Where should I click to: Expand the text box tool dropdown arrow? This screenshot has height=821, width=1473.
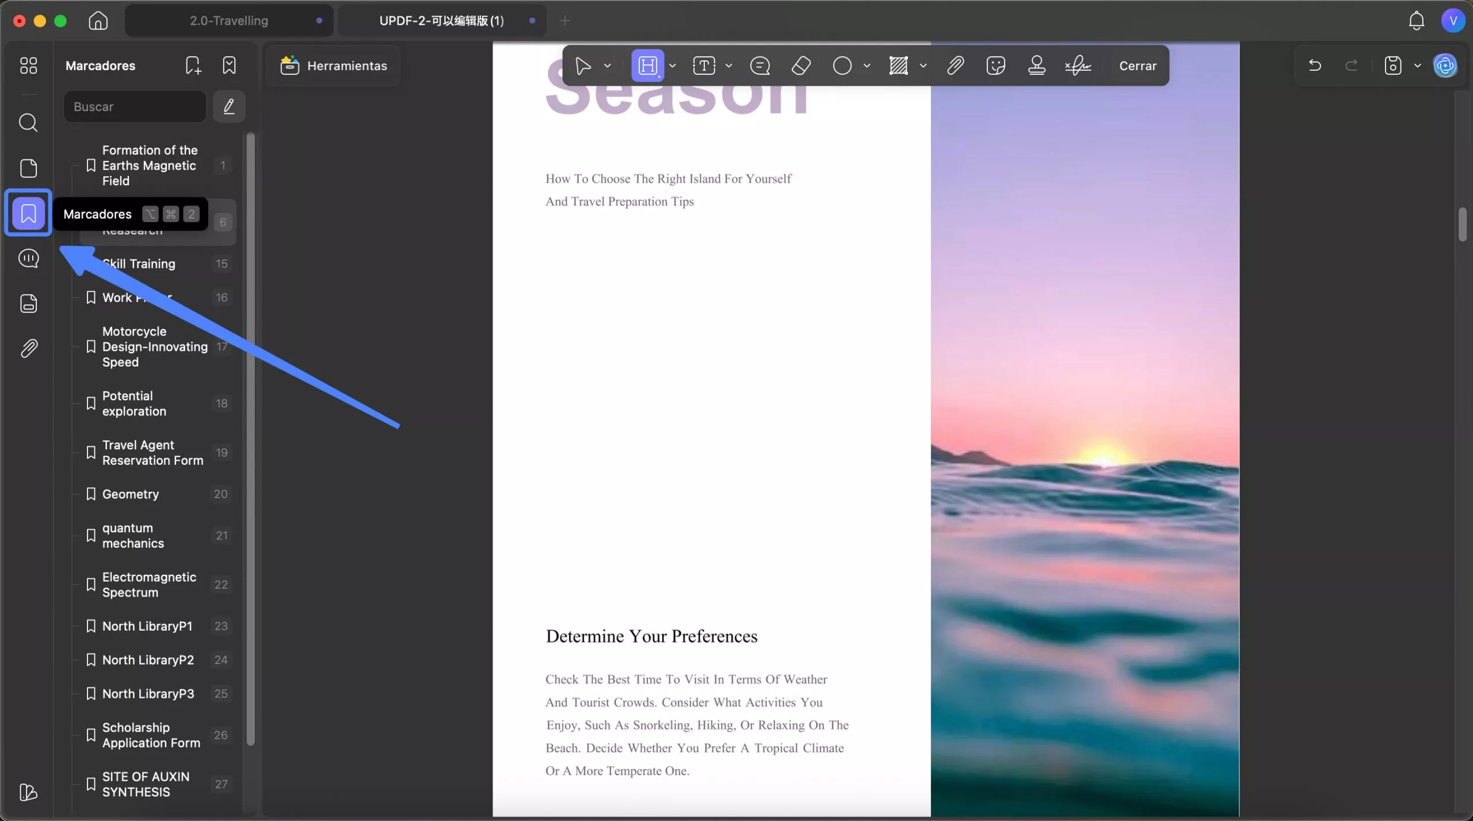tap(728, 66)
